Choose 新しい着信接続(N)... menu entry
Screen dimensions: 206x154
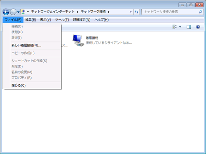(32, 46)
